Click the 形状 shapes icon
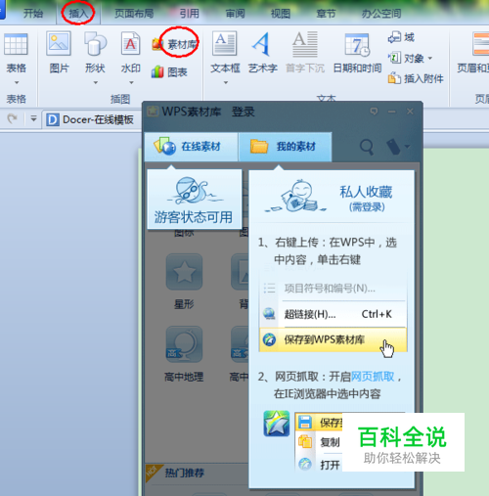 [95, 44]
